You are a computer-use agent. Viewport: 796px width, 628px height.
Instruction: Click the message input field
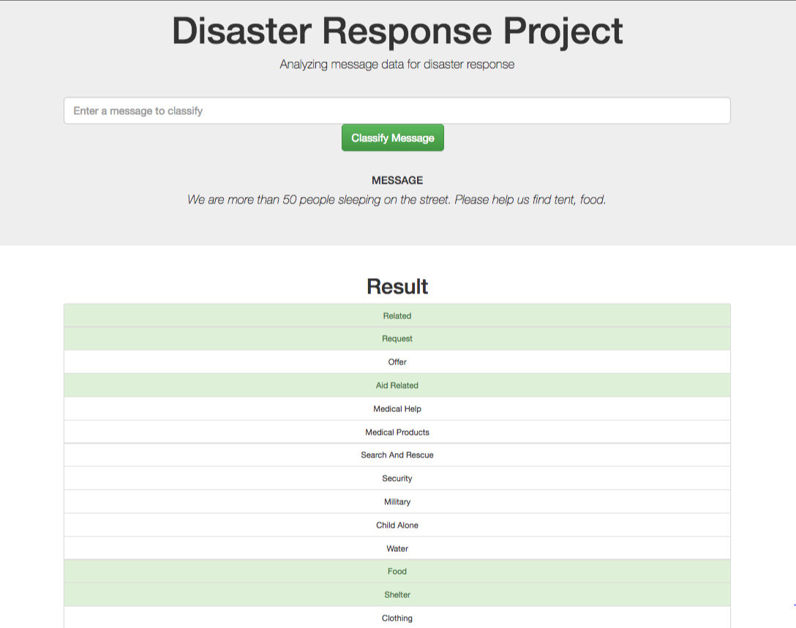(397, 111)
